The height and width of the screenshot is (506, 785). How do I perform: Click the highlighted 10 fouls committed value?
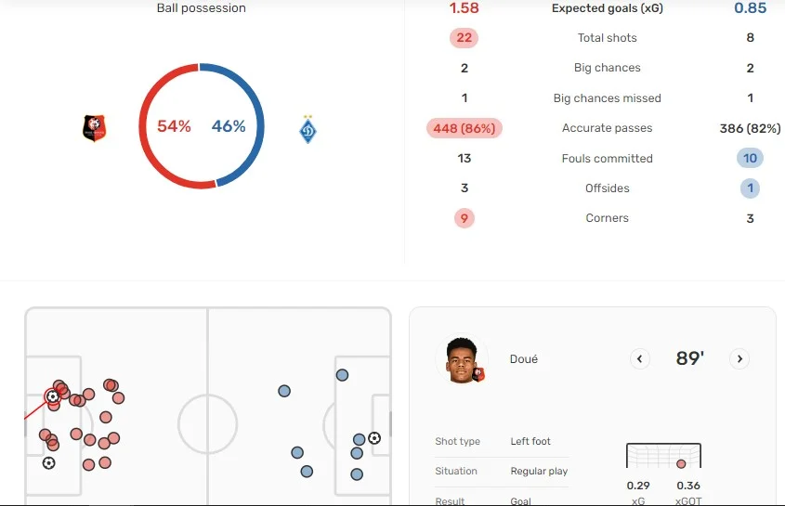(x=750, y=158)
